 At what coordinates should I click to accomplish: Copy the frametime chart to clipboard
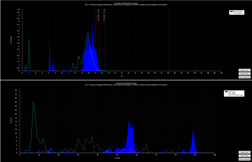click(244, 77)
